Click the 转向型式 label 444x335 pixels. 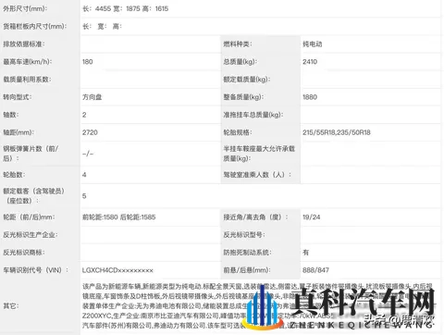(18, 97)
